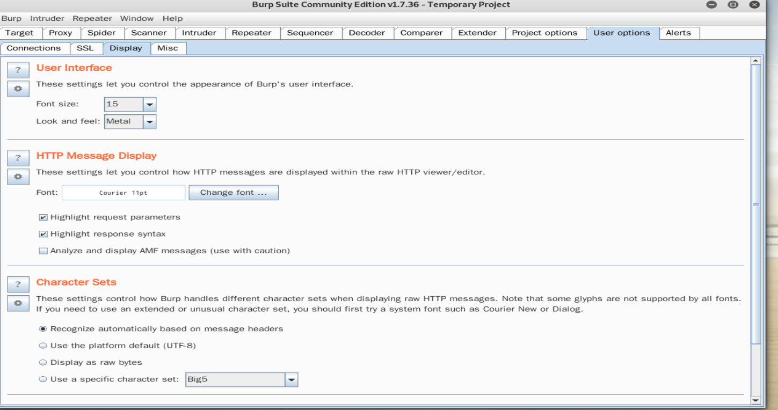Open User Interface section gear options
Image resolution: width=778 pixels, height=410 pixels.
[x=18, y=89]
